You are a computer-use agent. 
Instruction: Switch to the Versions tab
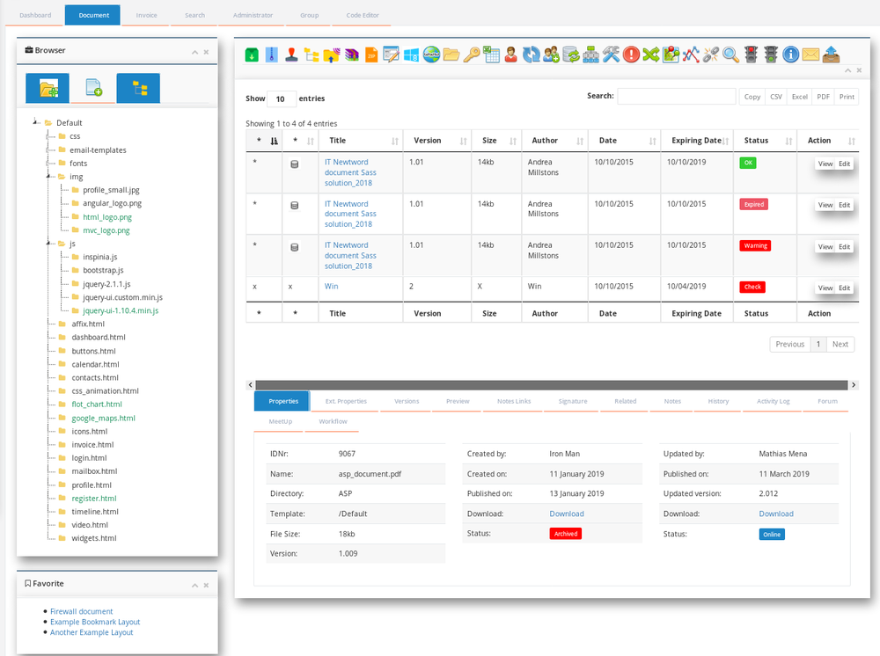[x=406, y=401]
